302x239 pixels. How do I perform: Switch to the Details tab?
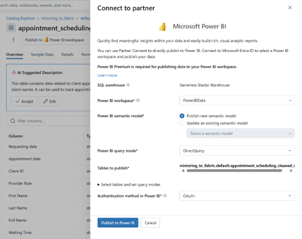[68, 54]
